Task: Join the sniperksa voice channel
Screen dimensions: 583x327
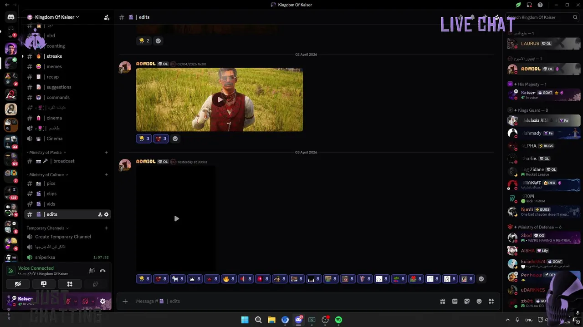Action: point(67,258)
